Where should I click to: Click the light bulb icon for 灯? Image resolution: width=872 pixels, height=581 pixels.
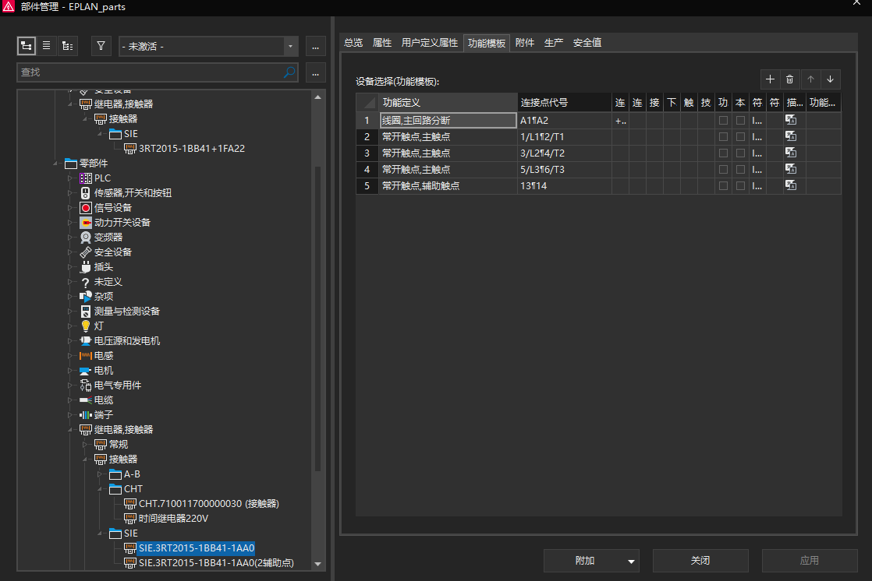(86, 326)
